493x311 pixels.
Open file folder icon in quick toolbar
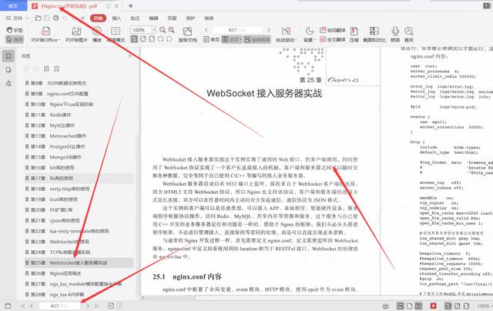38,18
